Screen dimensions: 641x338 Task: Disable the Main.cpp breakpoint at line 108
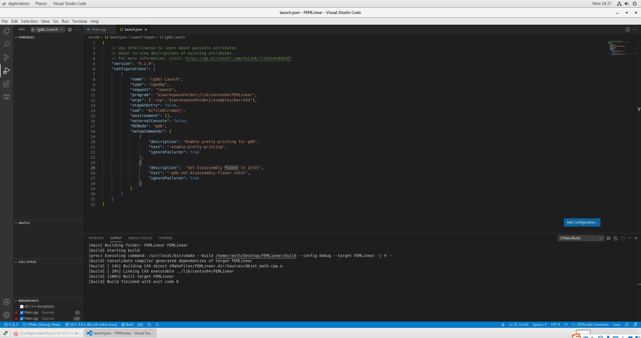point(22,319)
